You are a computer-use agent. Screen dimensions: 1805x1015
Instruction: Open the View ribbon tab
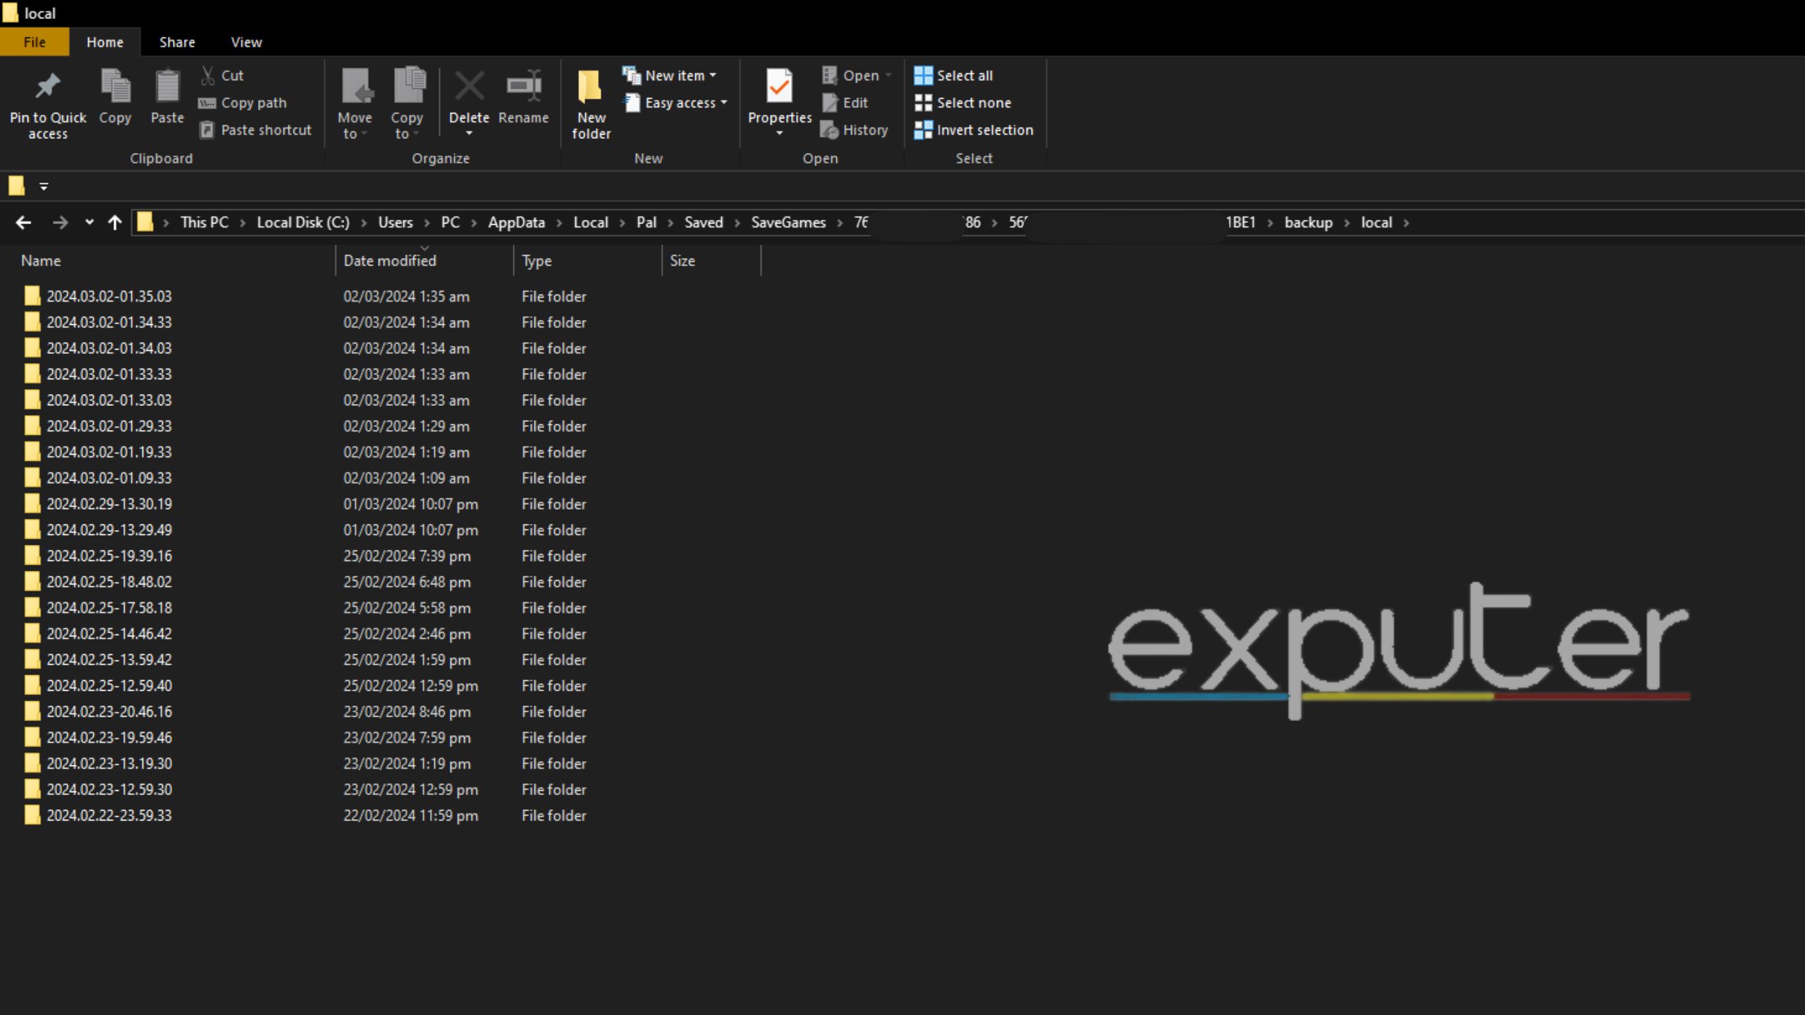click(x=247, y=41)
